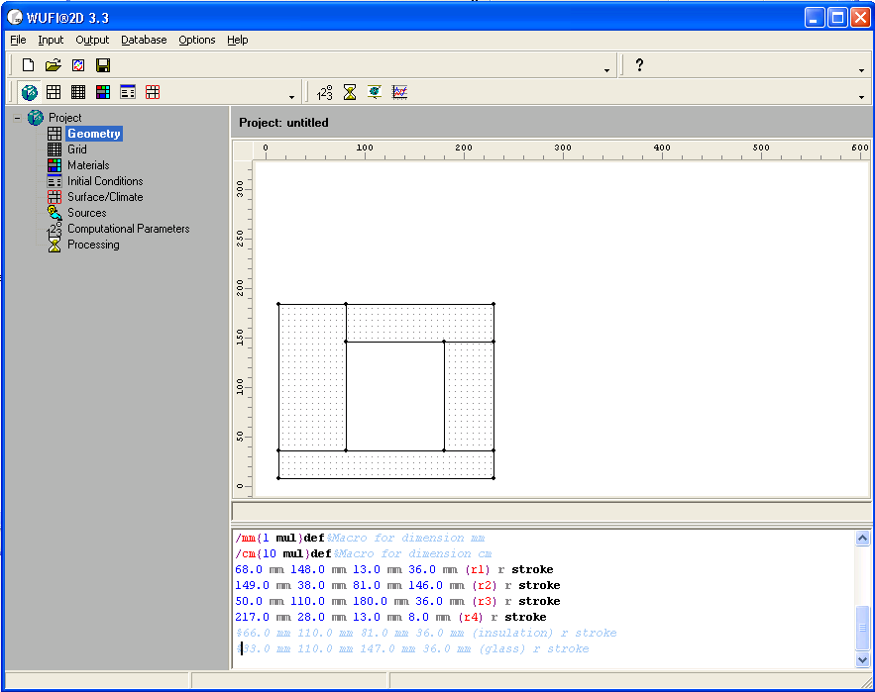Click the red Surface/Climate toolbar icon

(153, 92)
